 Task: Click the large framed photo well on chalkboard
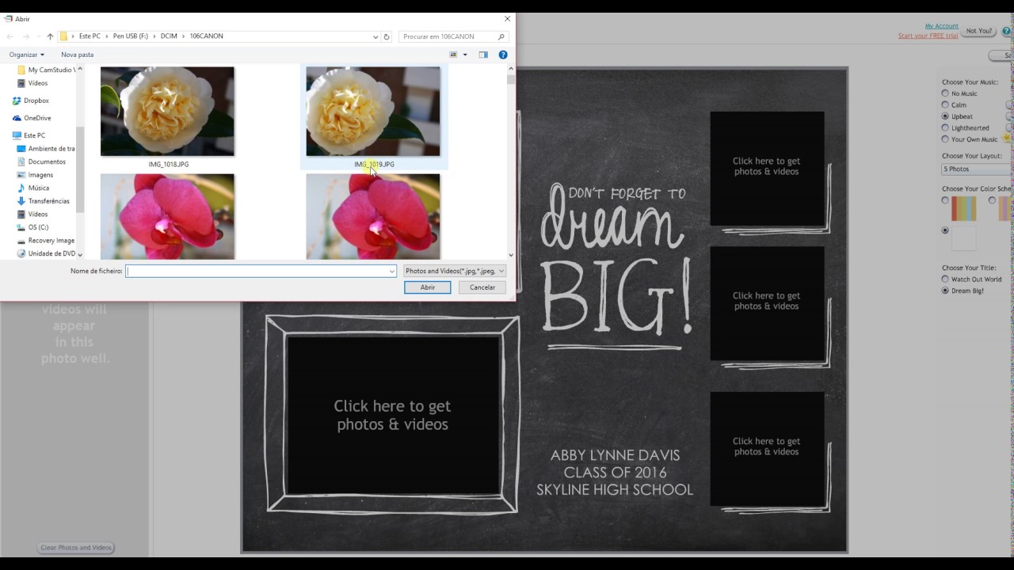pos(393,415)
